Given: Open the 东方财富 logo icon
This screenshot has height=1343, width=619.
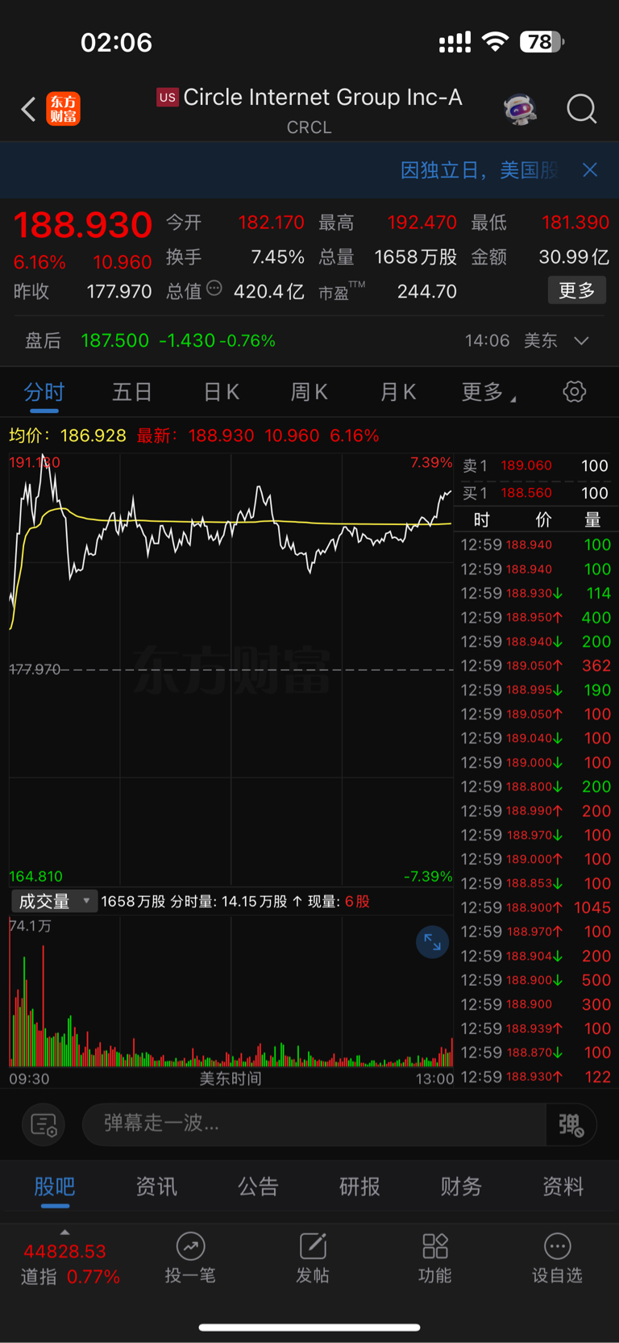Looking at the screenshot, I should coord(63,109).
